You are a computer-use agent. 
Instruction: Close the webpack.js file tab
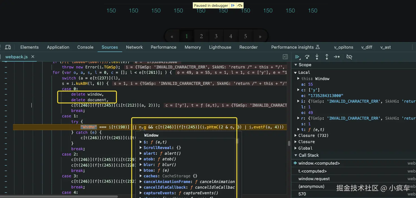tap(33, 57)
